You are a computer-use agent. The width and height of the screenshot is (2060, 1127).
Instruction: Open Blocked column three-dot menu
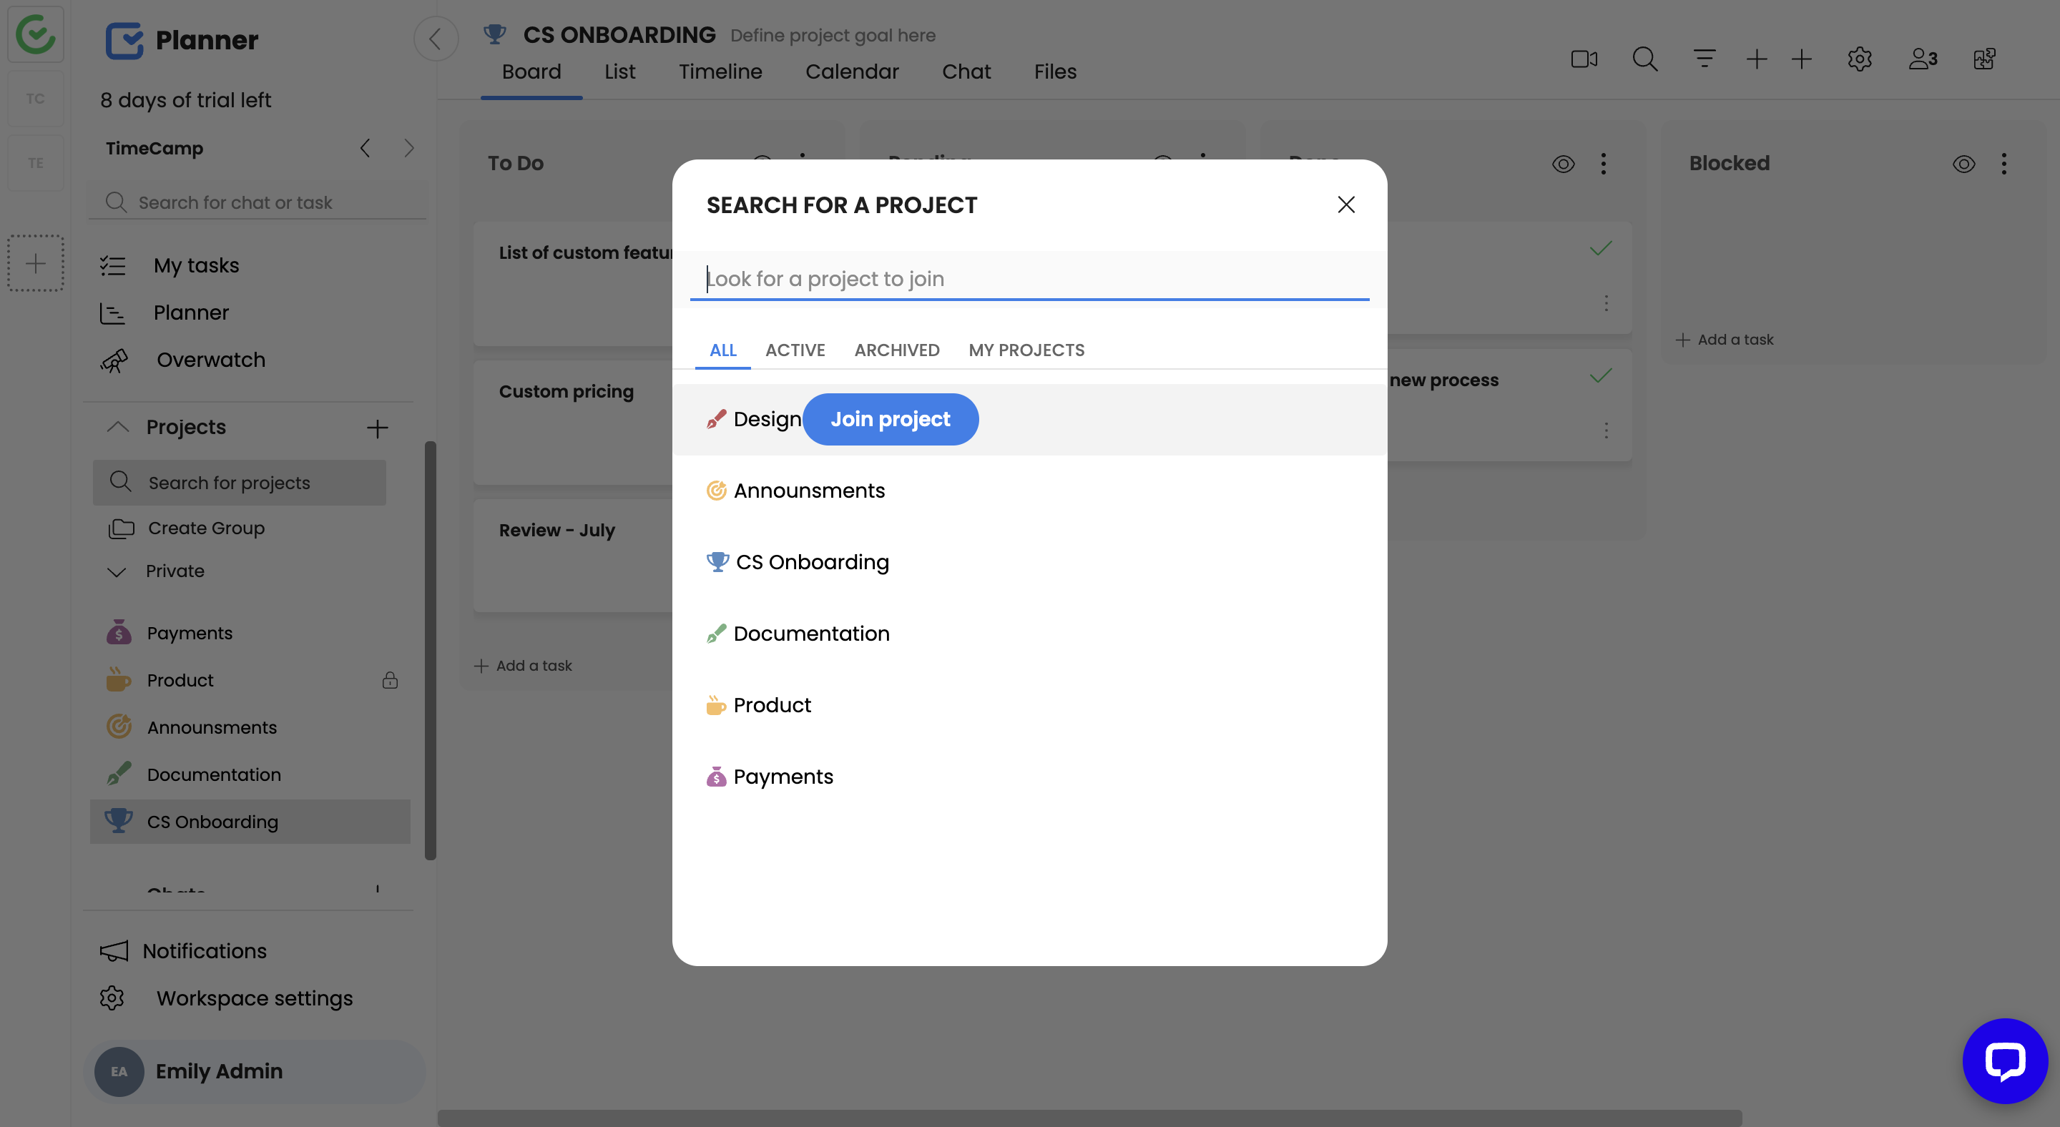[2003, 164]
